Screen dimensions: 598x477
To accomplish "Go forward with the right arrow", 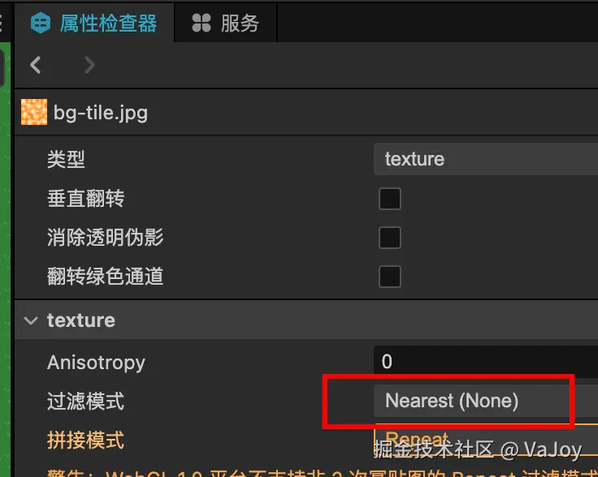I will [x=89, y=65].
